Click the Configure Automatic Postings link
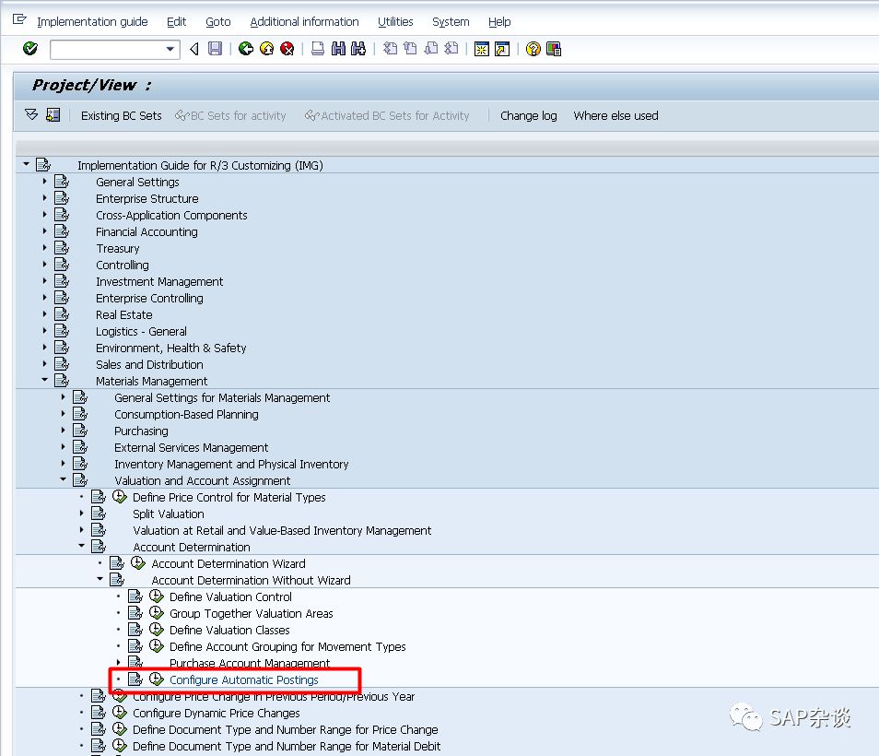The height and width of the screenshot is (756, 879). point(244,679)
